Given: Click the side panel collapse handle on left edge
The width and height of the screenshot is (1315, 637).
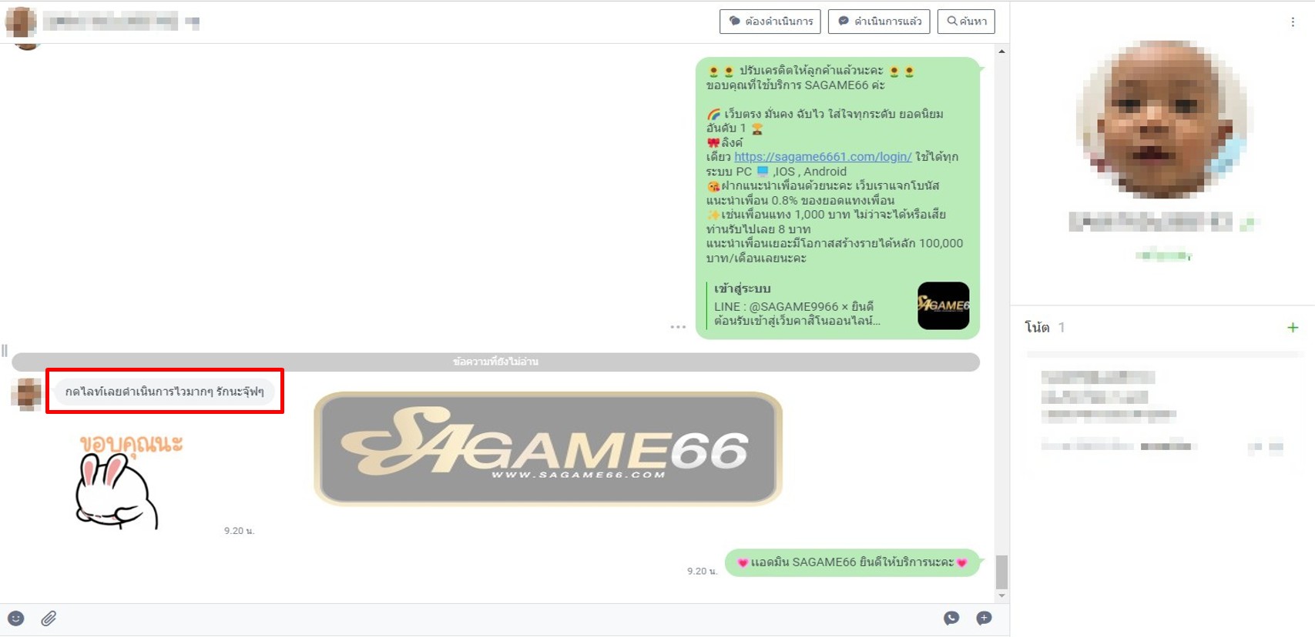Looking at the screenshot, I should pos(5,351).
